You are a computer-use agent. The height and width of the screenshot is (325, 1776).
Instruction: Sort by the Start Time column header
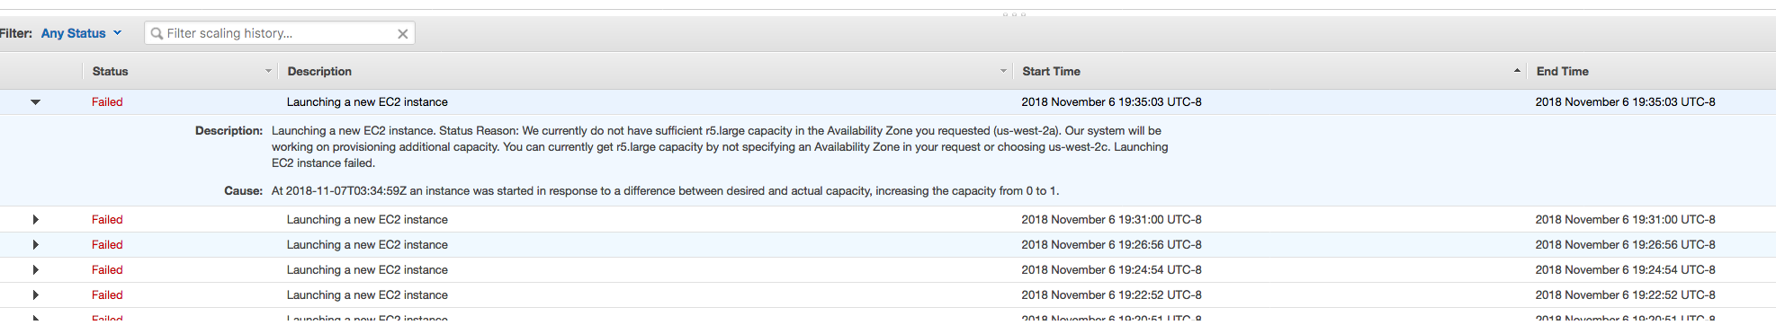pos(1051,72)
